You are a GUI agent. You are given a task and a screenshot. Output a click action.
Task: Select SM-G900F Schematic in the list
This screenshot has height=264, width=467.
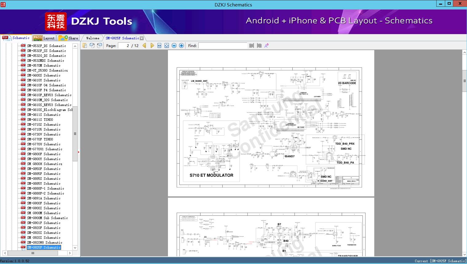pos(44,203)
